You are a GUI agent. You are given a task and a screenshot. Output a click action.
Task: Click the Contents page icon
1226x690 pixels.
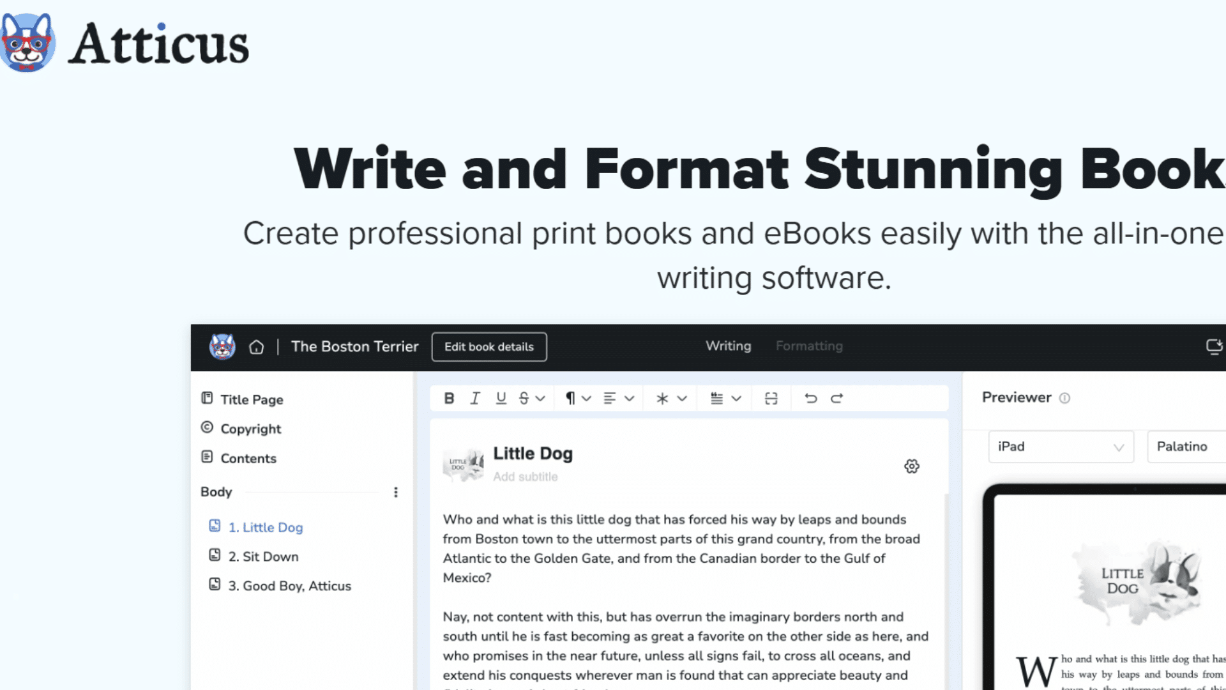[x=207, y=457]
